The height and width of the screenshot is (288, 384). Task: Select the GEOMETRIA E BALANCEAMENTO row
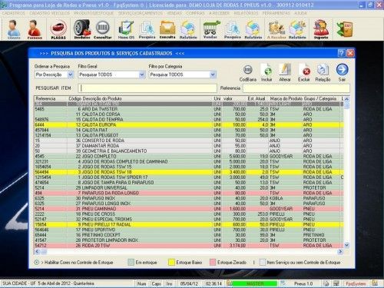pyautogui.click(x=189, y=151)
